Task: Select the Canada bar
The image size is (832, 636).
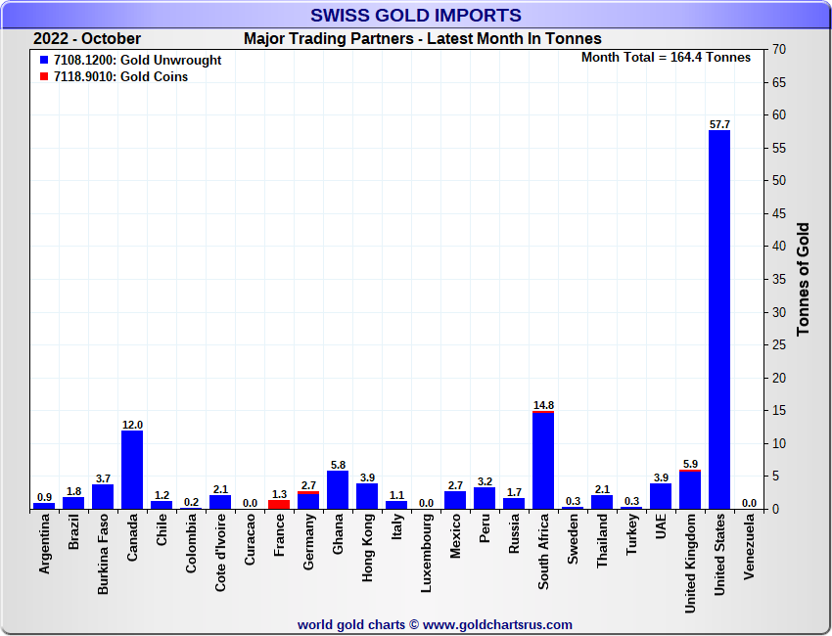Action: click(132, 470)
